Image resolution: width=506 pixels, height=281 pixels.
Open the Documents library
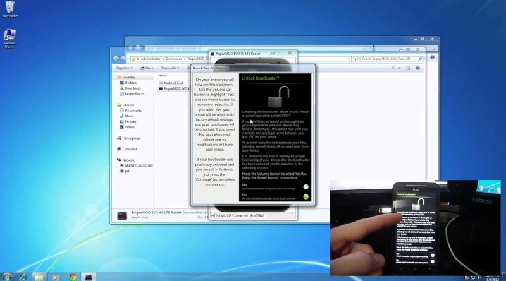[133, 111]
